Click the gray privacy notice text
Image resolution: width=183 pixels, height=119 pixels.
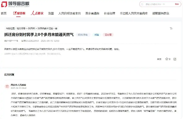tap(33, 54)
